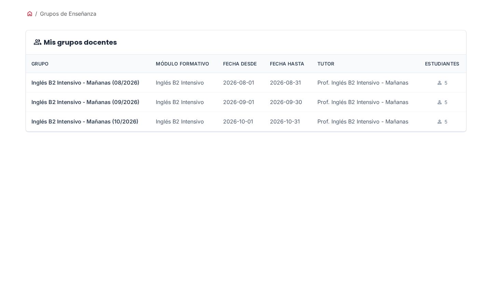Click the student icon in the 09/2026 row
492x307 pixels.
click(x=440, y=102)
